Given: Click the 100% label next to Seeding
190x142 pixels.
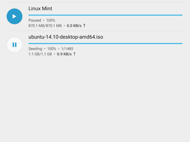Looking at the screenshot, I should coord(52,49).
